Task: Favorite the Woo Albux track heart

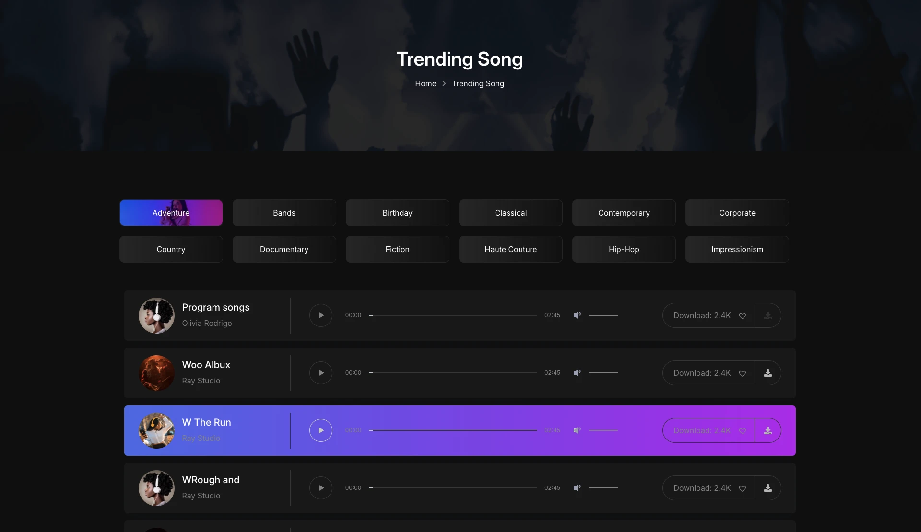Action: point(743,373)
